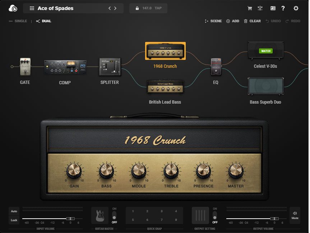Select the Bass Superb Duo cabinet
Screen dimensions: 310x233
[266, 86]
